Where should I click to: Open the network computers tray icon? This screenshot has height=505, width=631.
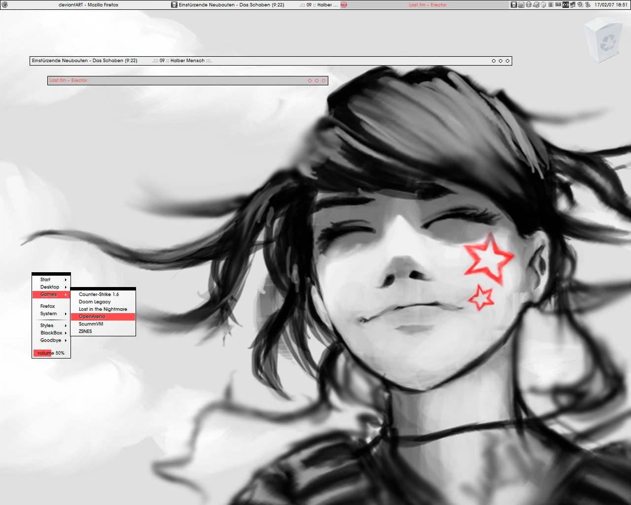pos(572,4)
